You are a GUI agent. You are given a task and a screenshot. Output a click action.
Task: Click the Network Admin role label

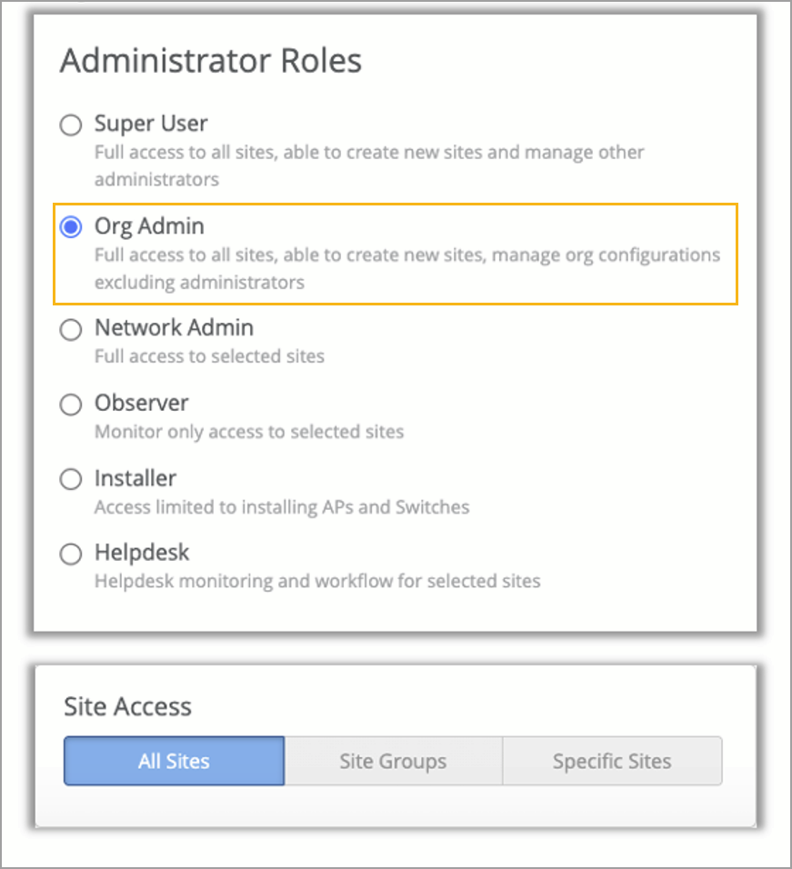tap(174, 328)
